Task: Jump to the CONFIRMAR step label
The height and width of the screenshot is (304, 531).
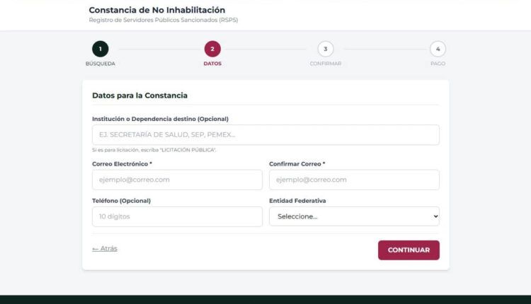Action: [x=325, y=64]
